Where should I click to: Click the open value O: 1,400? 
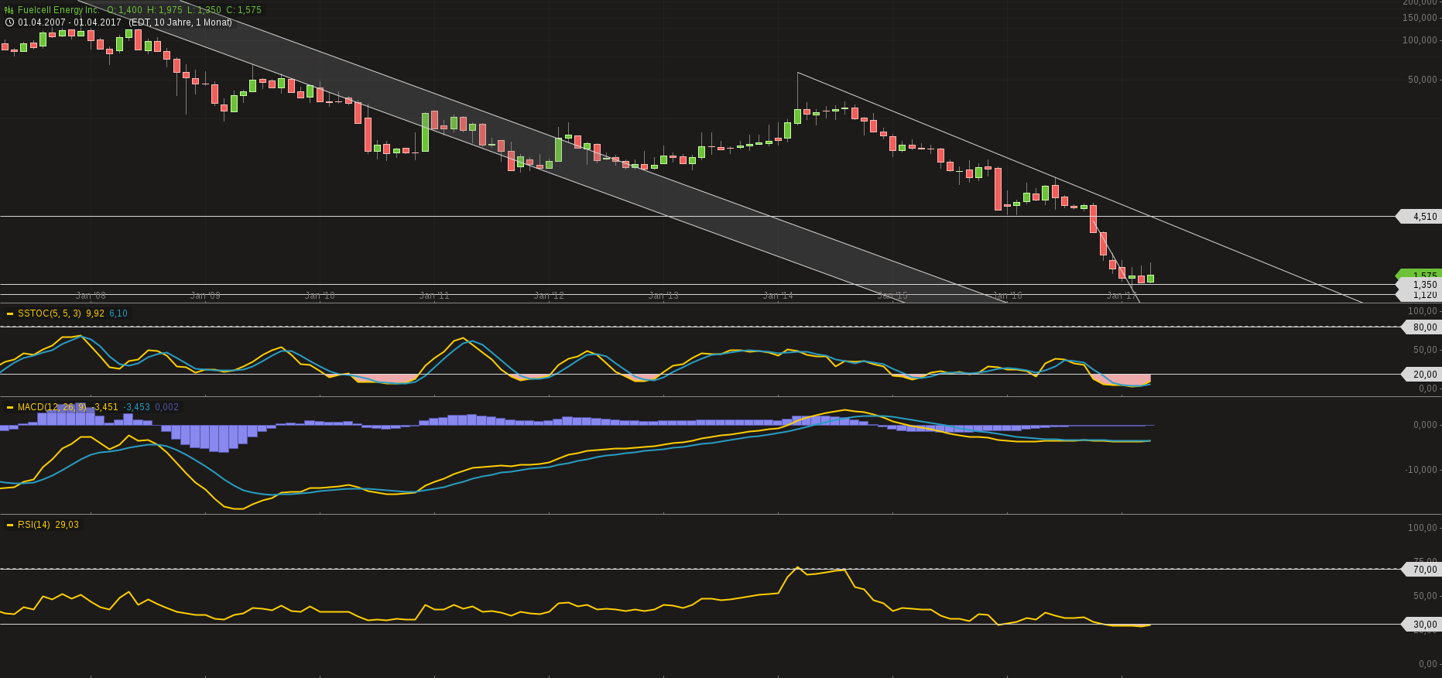tap(124, 10)
